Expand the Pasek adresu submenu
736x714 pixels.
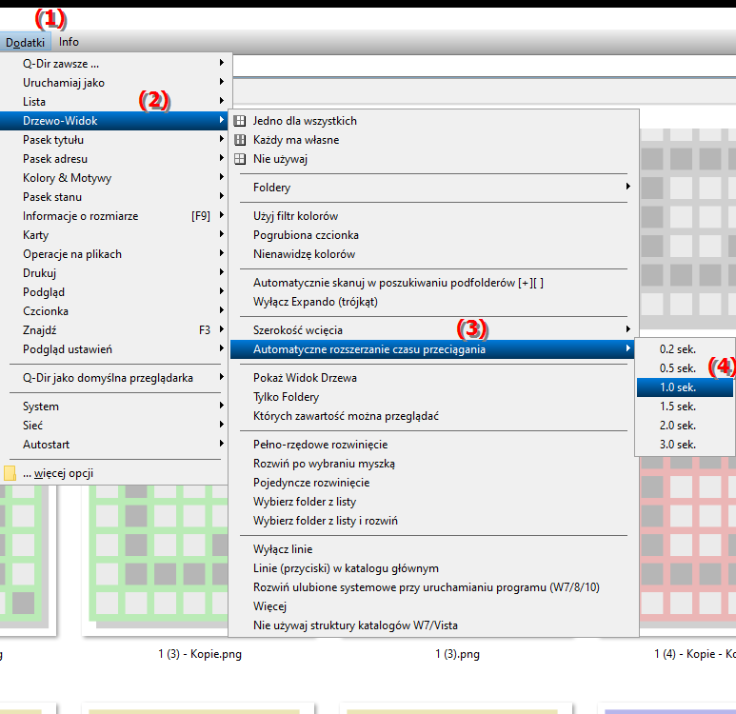pyautogui.click(x=115, y=159)
